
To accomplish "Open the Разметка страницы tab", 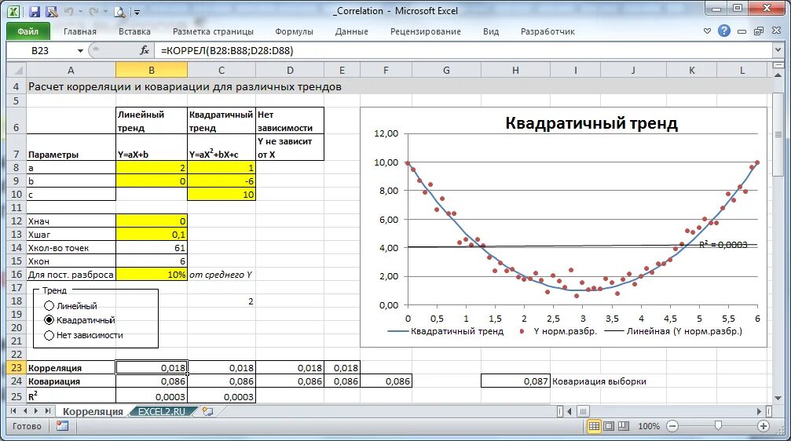I will [x=213, y=31].
